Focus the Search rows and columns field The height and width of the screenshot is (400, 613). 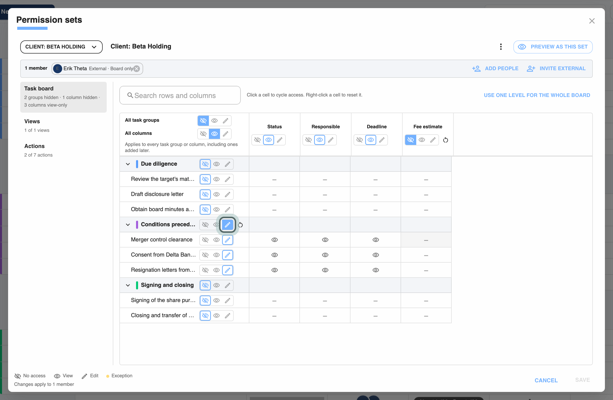180,95
